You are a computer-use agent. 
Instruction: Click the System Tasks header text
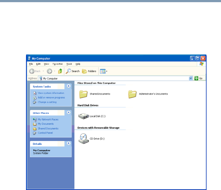click(x=42, y=87)
